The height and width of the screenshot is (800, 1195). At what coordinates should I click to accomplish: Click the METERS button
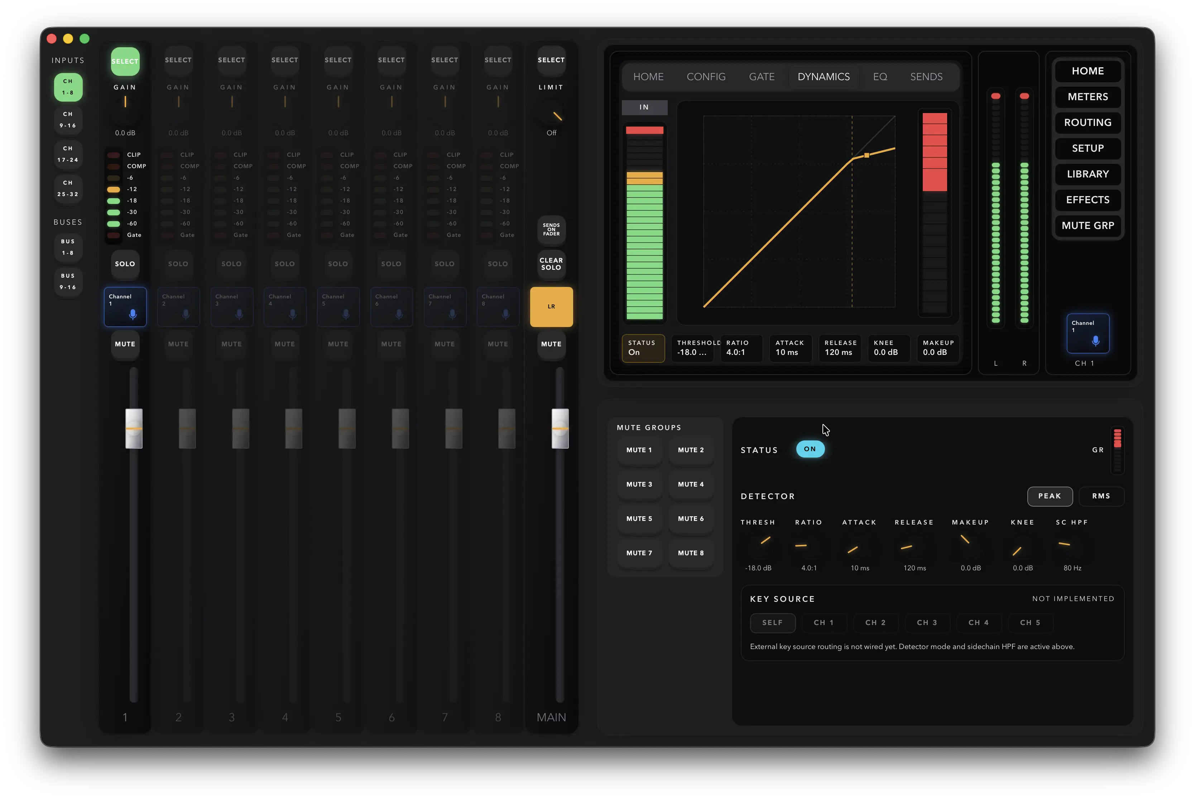tap(1088, 97)
